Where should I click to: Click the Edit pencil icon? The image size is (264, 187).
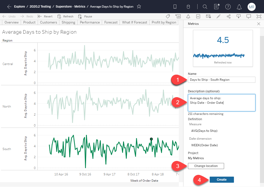219,16
